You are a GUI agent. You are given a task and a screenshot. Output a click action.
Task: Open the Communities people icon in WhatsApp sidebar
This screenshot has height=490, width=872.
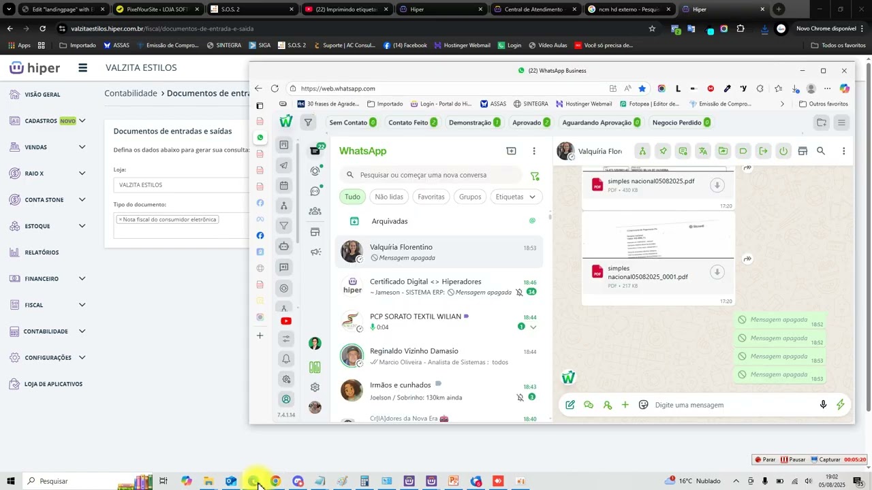click(315, 212)
